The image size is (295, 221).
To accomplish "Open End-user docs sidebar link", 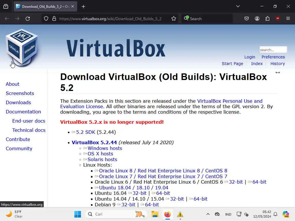I will coord(29,121).
